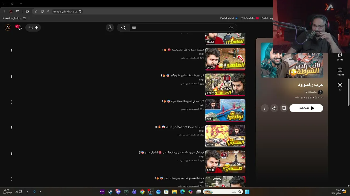Open Google Chrome from the taskbar
Image resolution: width=350 pixels, height=196 pixels.
(142, 192)
